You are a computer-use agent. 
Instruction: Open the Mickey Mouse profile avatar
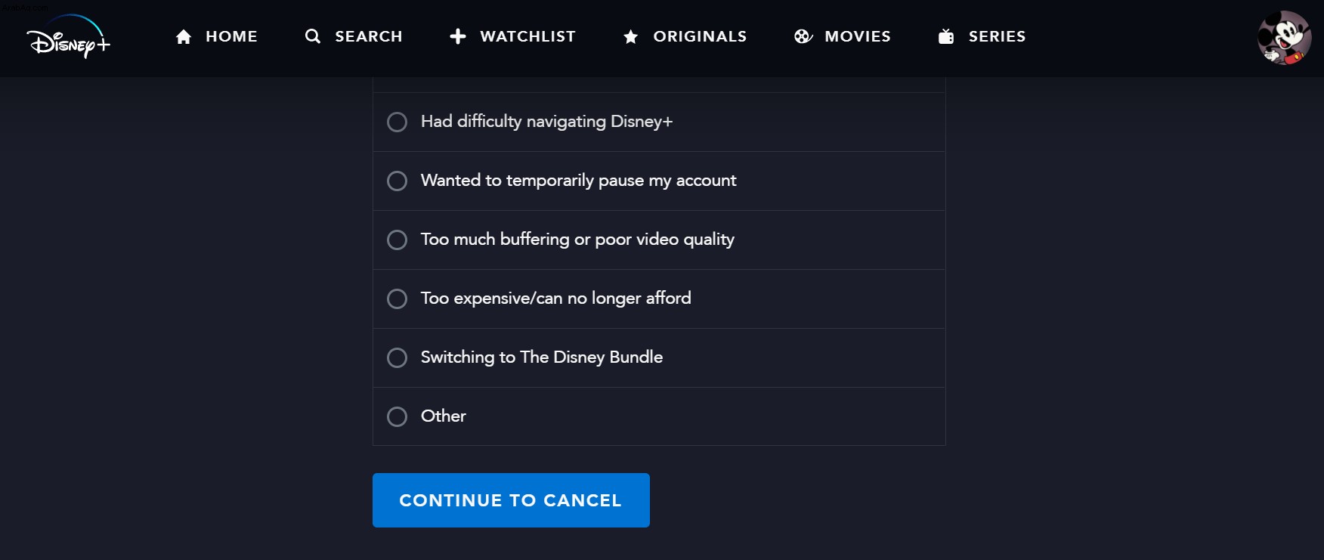pos(1284,38)
